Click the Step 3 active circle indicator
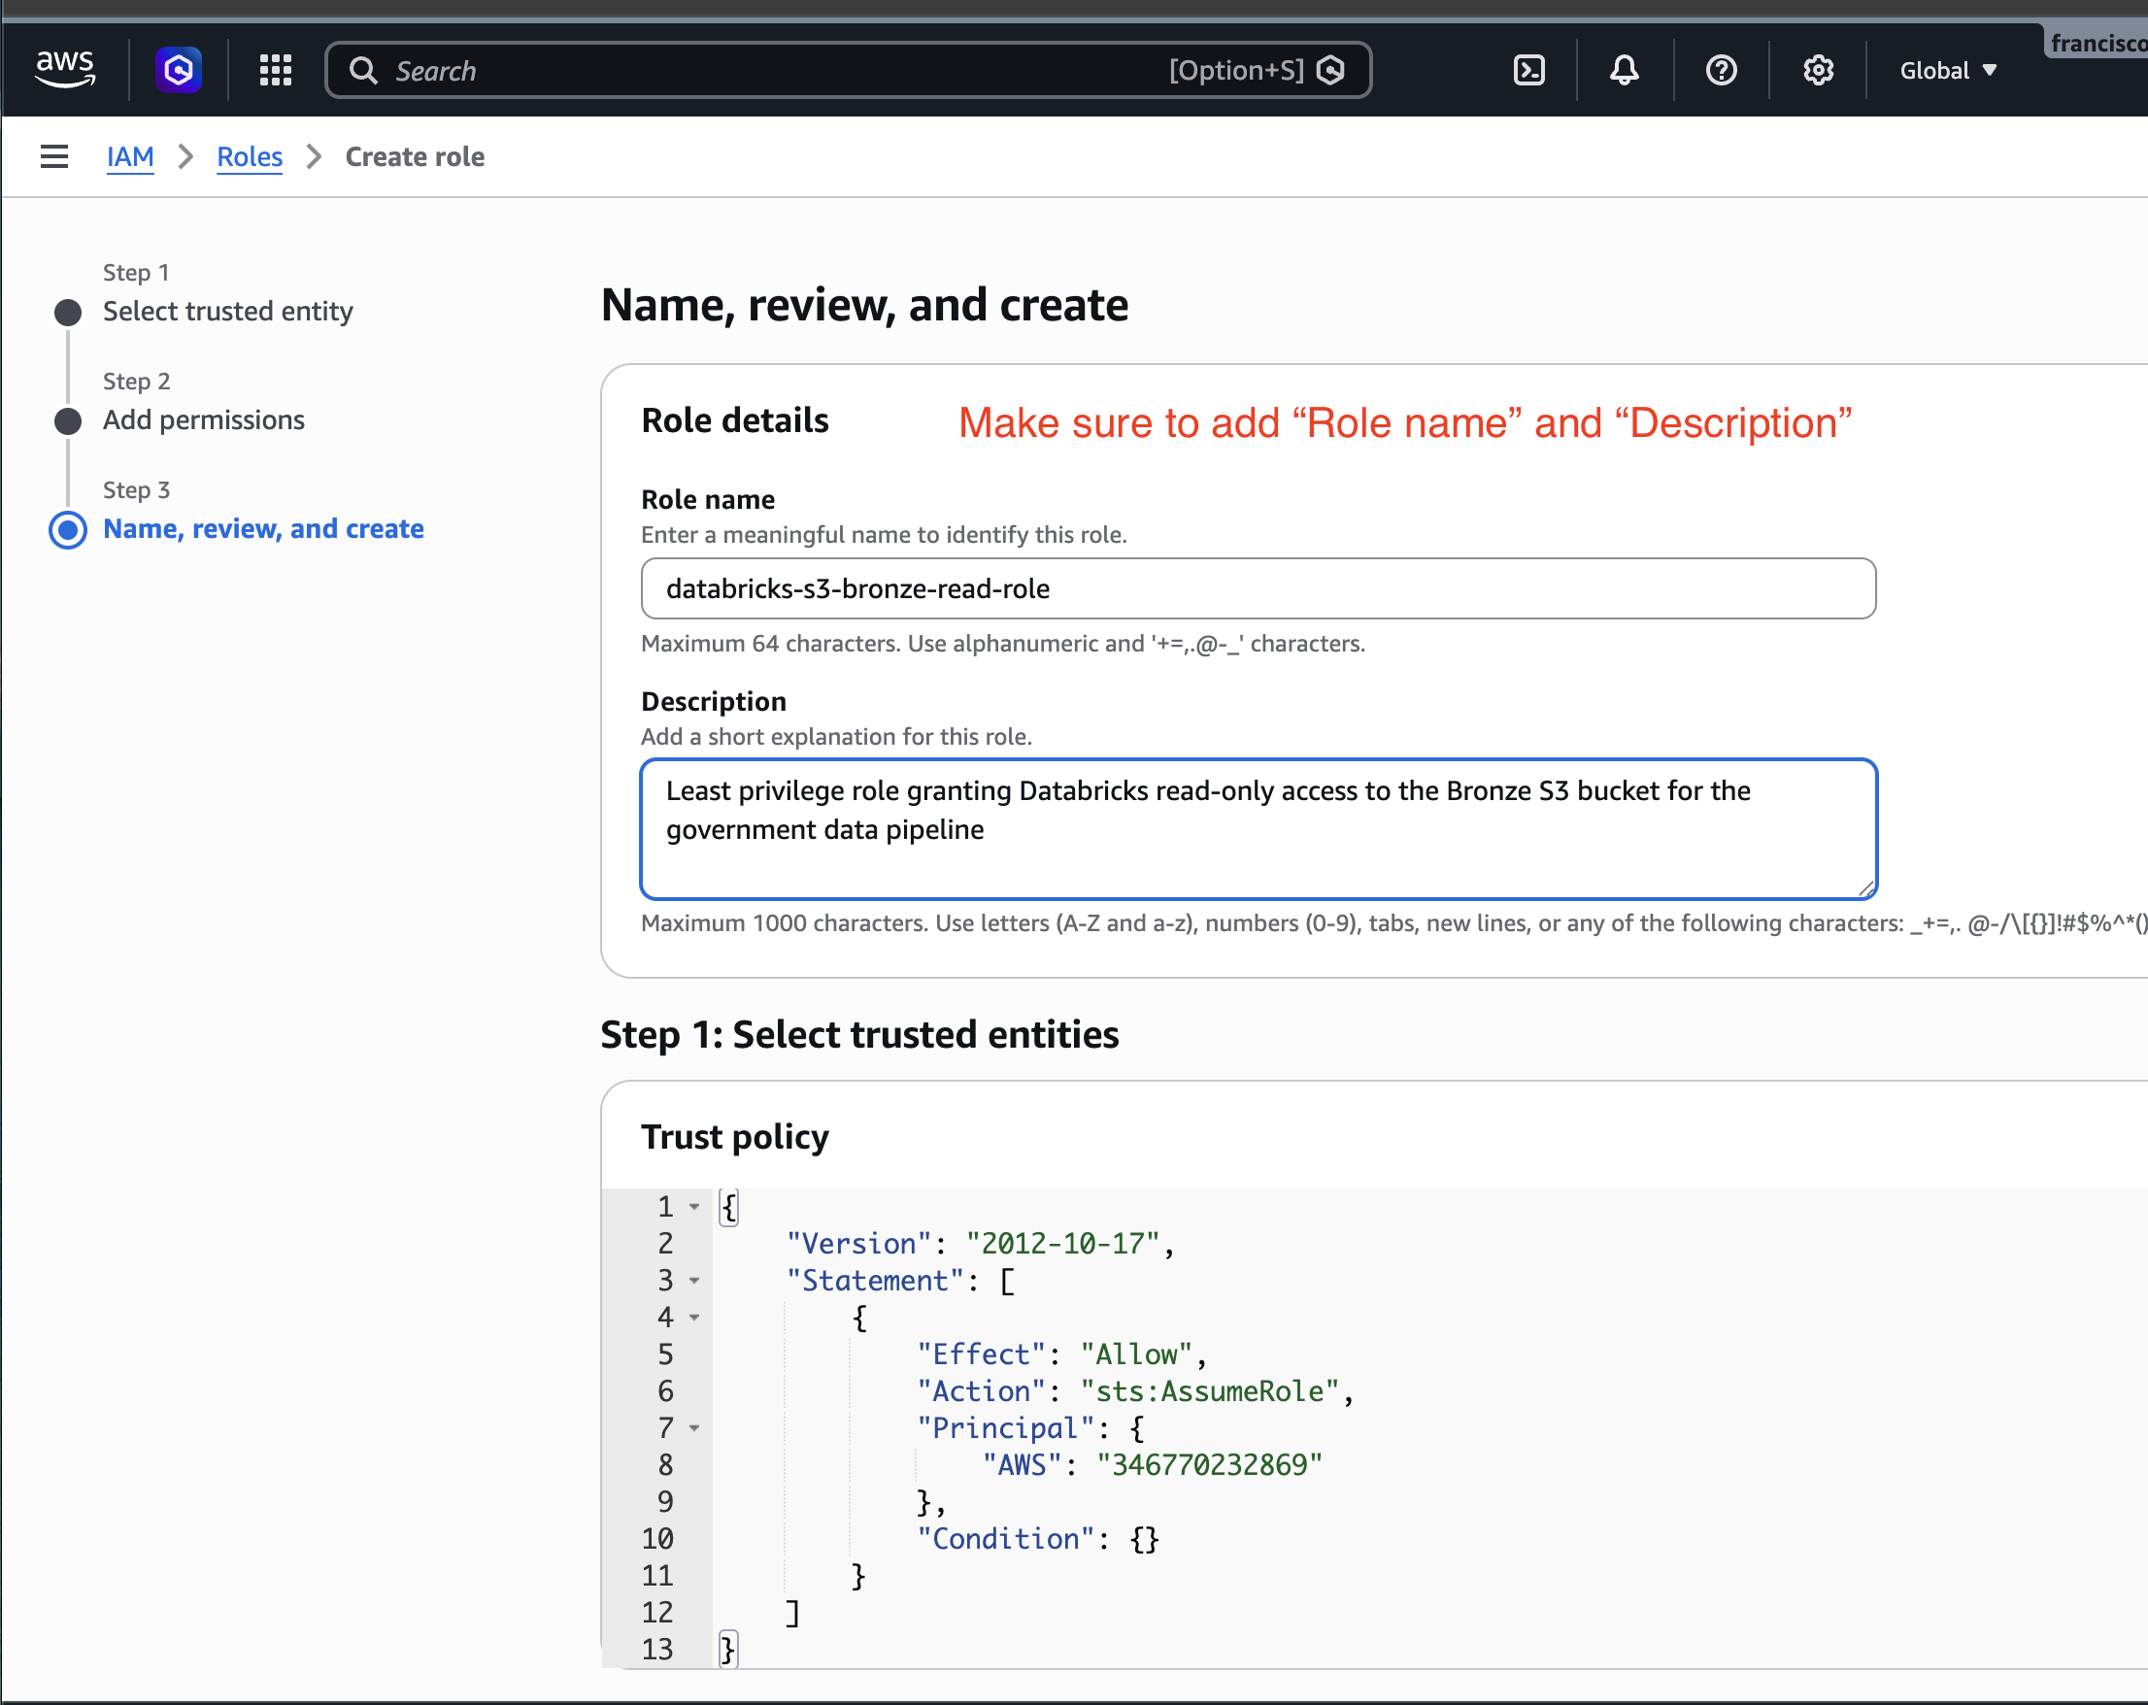This screenshot has height=1705, width=2148. (68, 529)
